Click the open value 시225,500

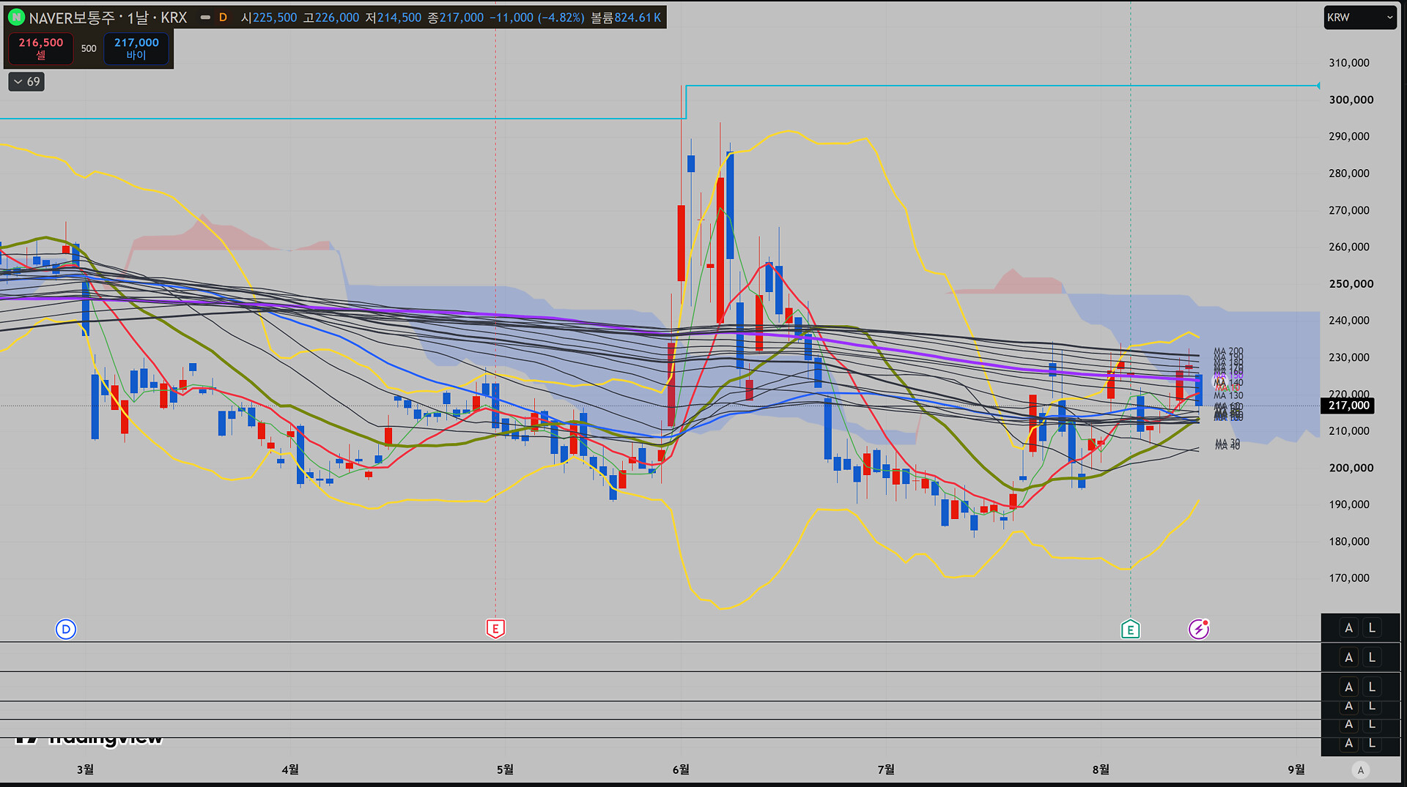[269, 18]
